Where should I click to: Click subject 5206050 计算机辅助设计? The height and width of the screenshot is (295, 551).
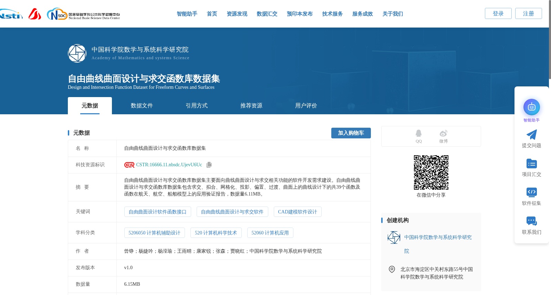point(155,233)
